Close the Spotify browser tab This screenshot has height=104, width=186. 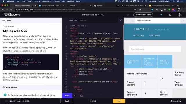(91, 5)
